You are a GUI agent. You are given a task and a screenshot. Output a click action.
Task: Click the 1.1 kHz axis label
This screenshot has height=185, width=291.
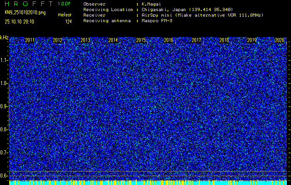tap(4, 60)
